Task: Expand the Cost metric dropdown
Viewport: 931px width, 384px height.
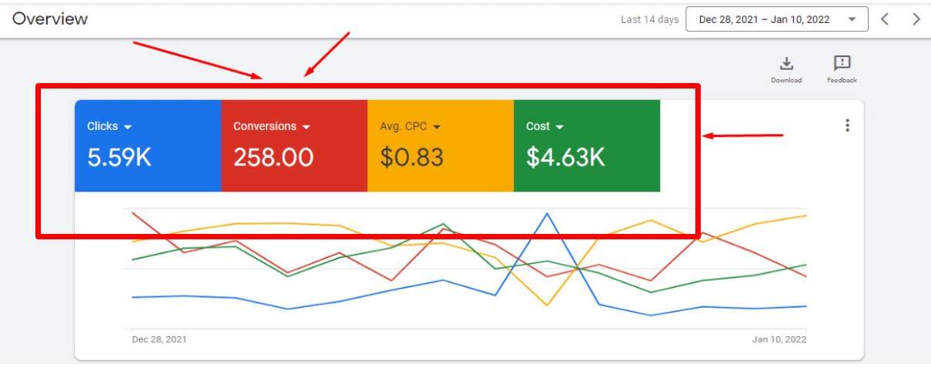Action: 559,127
